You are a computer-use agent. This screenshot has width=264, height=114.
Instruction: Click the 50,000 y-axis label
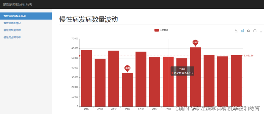pyautogui.click(x=75, y=58)
